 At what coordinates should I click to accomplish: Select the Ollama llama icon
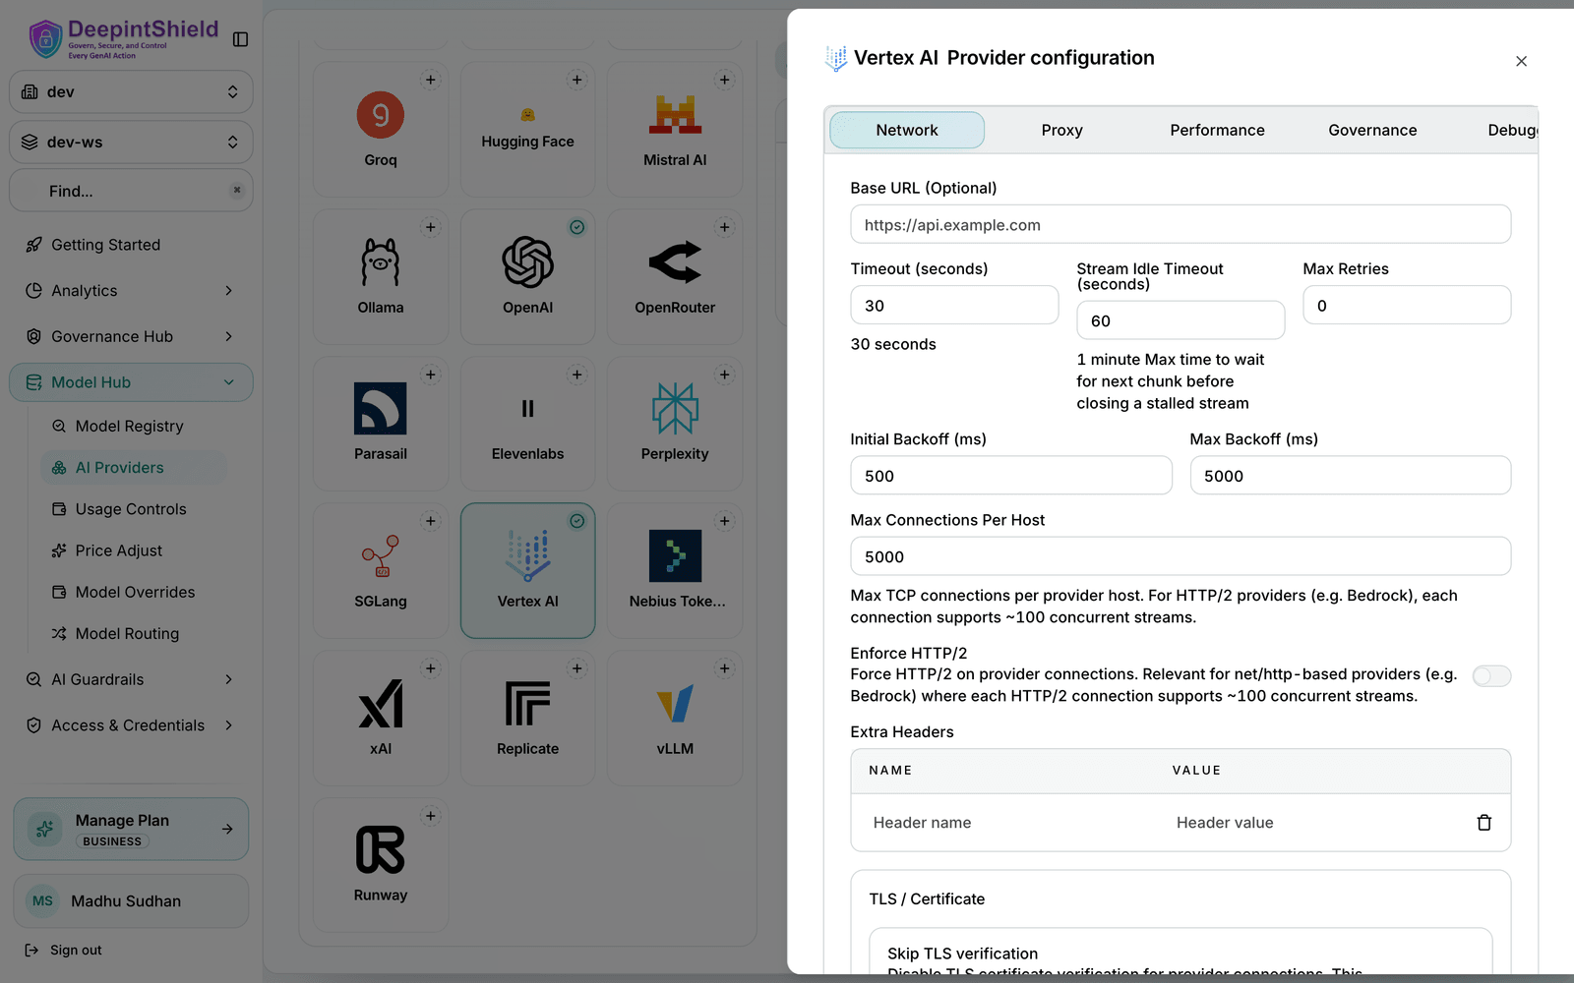[381, 262]
